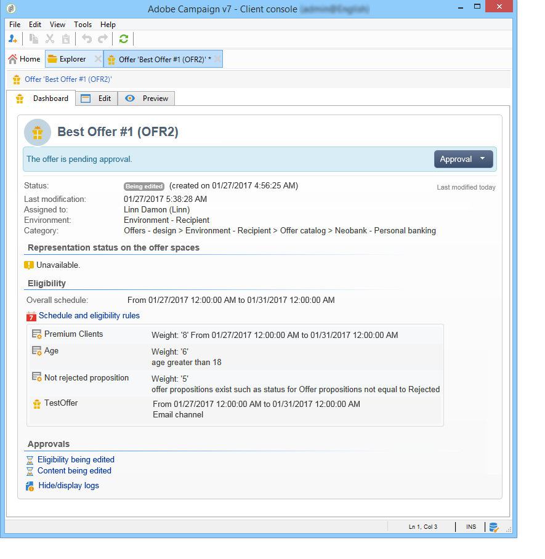This screenshot has width=545, height=559.
Task: Click the Paste clipboard toolbar icon
Action: (x=66, y=39)
